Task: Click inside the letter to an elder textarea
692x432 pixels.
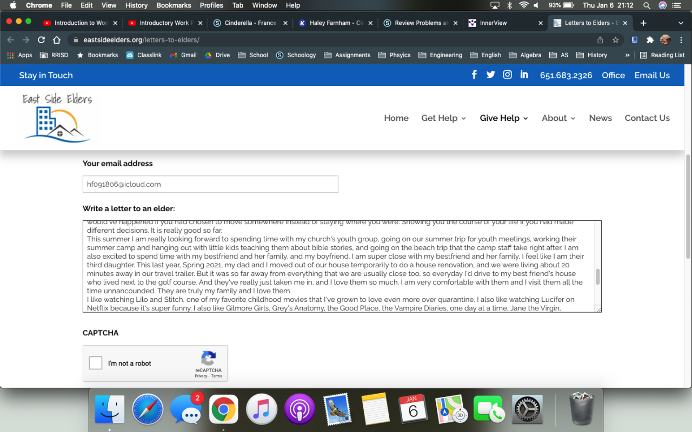Action: pyautogui.click(x=342, y=266)
